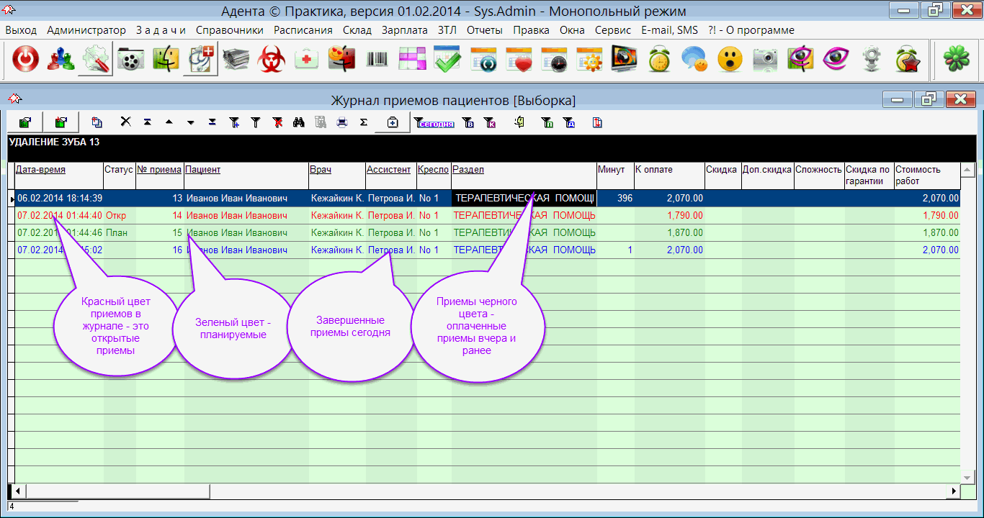Image resolution: width=984 pixels, height=518 pixels.
Task: Sort by the Дата-время column header
Action: tap(40, 170)
